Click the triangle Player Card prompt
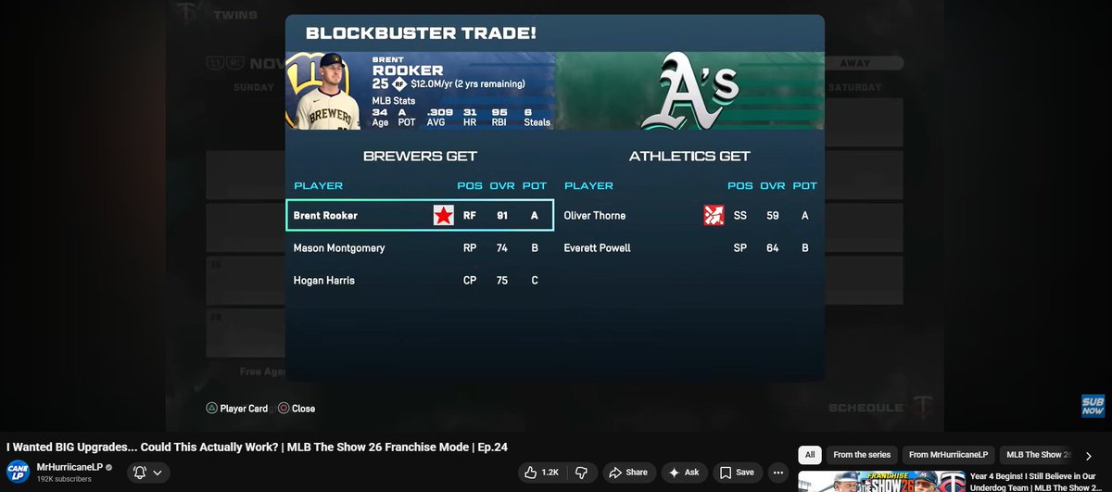The width and height of the screenshot is (1112, 492). coord(237,409)
